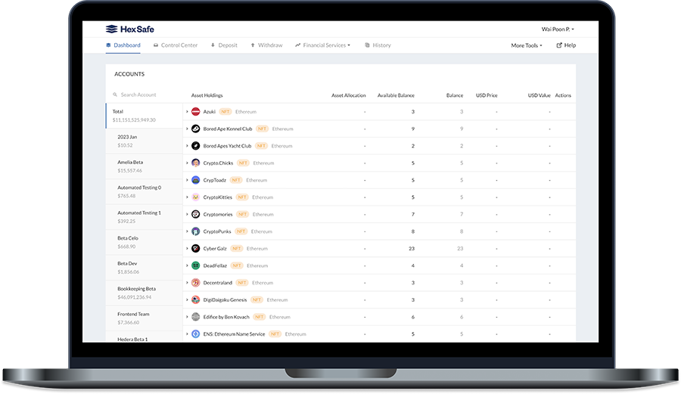The width and height of the screenshot is (681, 394).
Task: Select the 2023 Jan account
Action: (145, 141)
